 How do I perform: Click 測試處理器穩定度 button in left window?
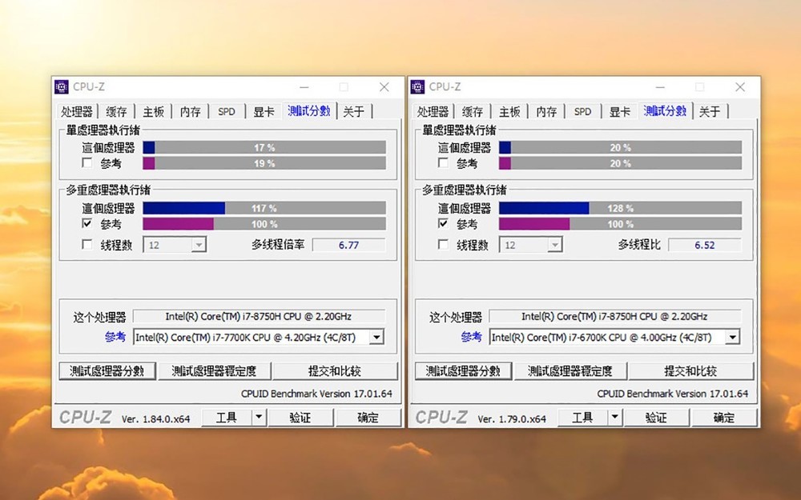(214, 371)
